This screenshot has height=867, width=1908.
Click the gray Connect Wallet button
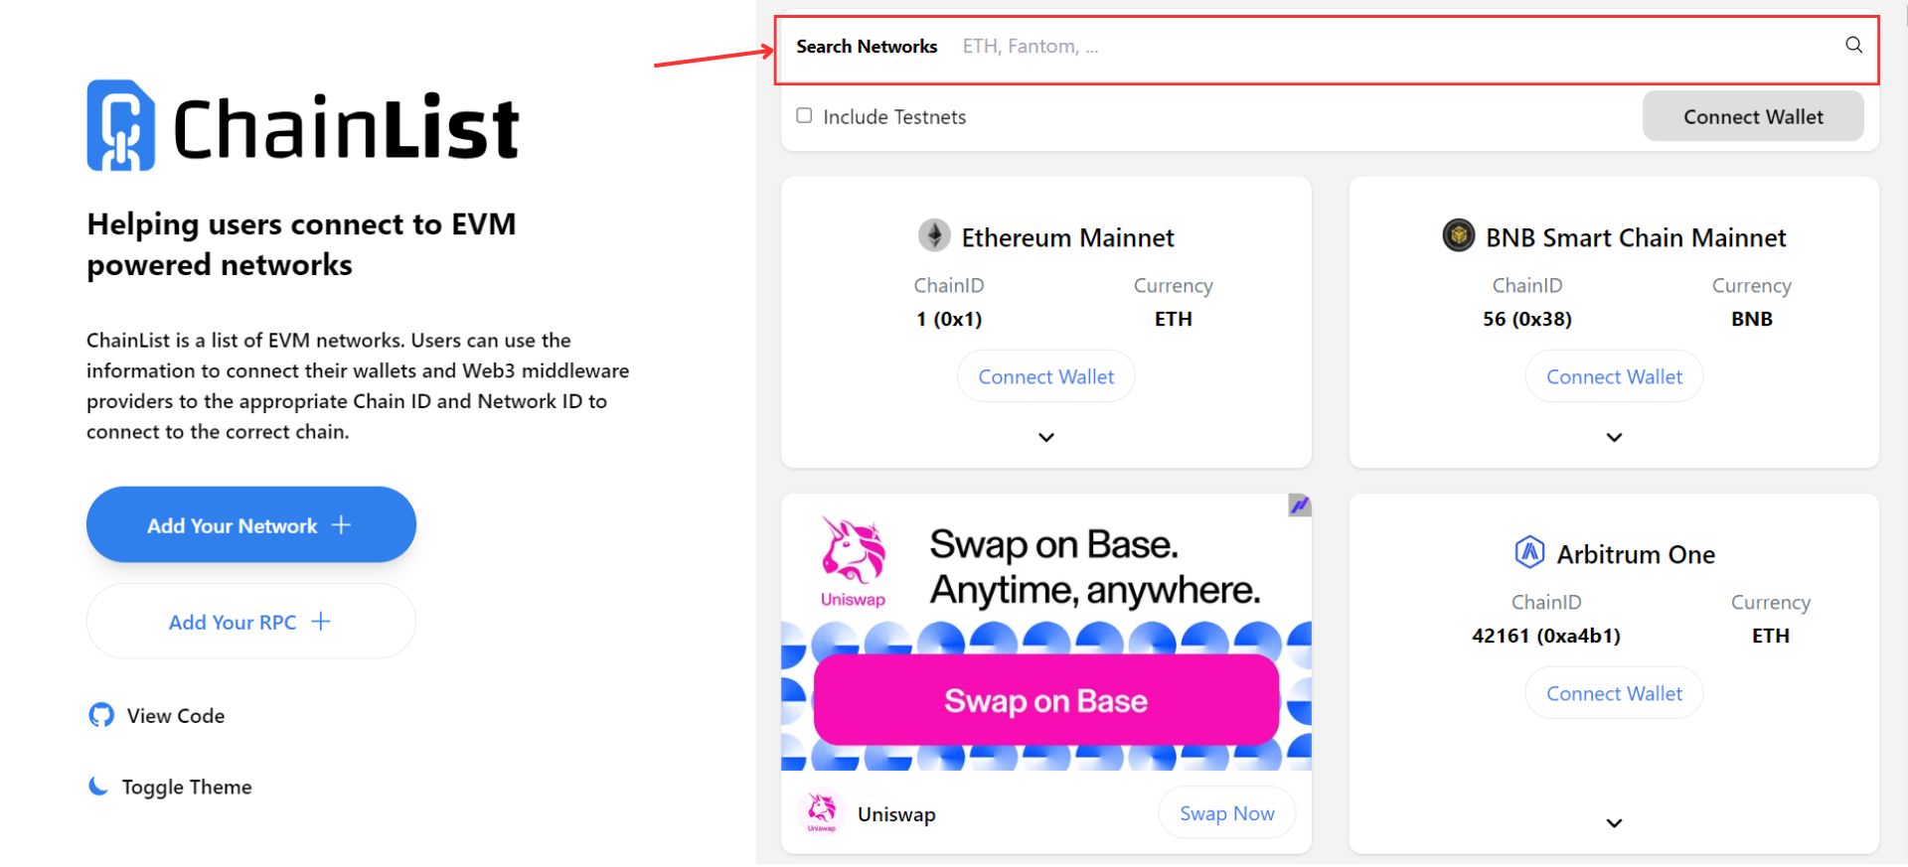pyautogui.click(x=1752, y=116)
